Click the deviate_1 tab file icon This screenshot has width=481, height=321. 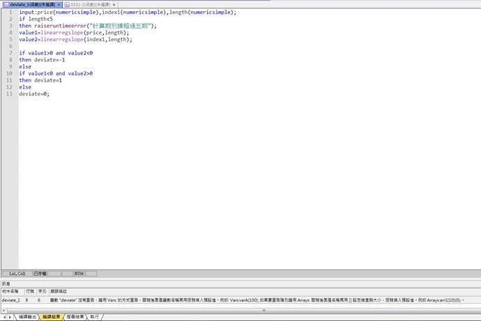pyautogui.click(x=6, y=4)
